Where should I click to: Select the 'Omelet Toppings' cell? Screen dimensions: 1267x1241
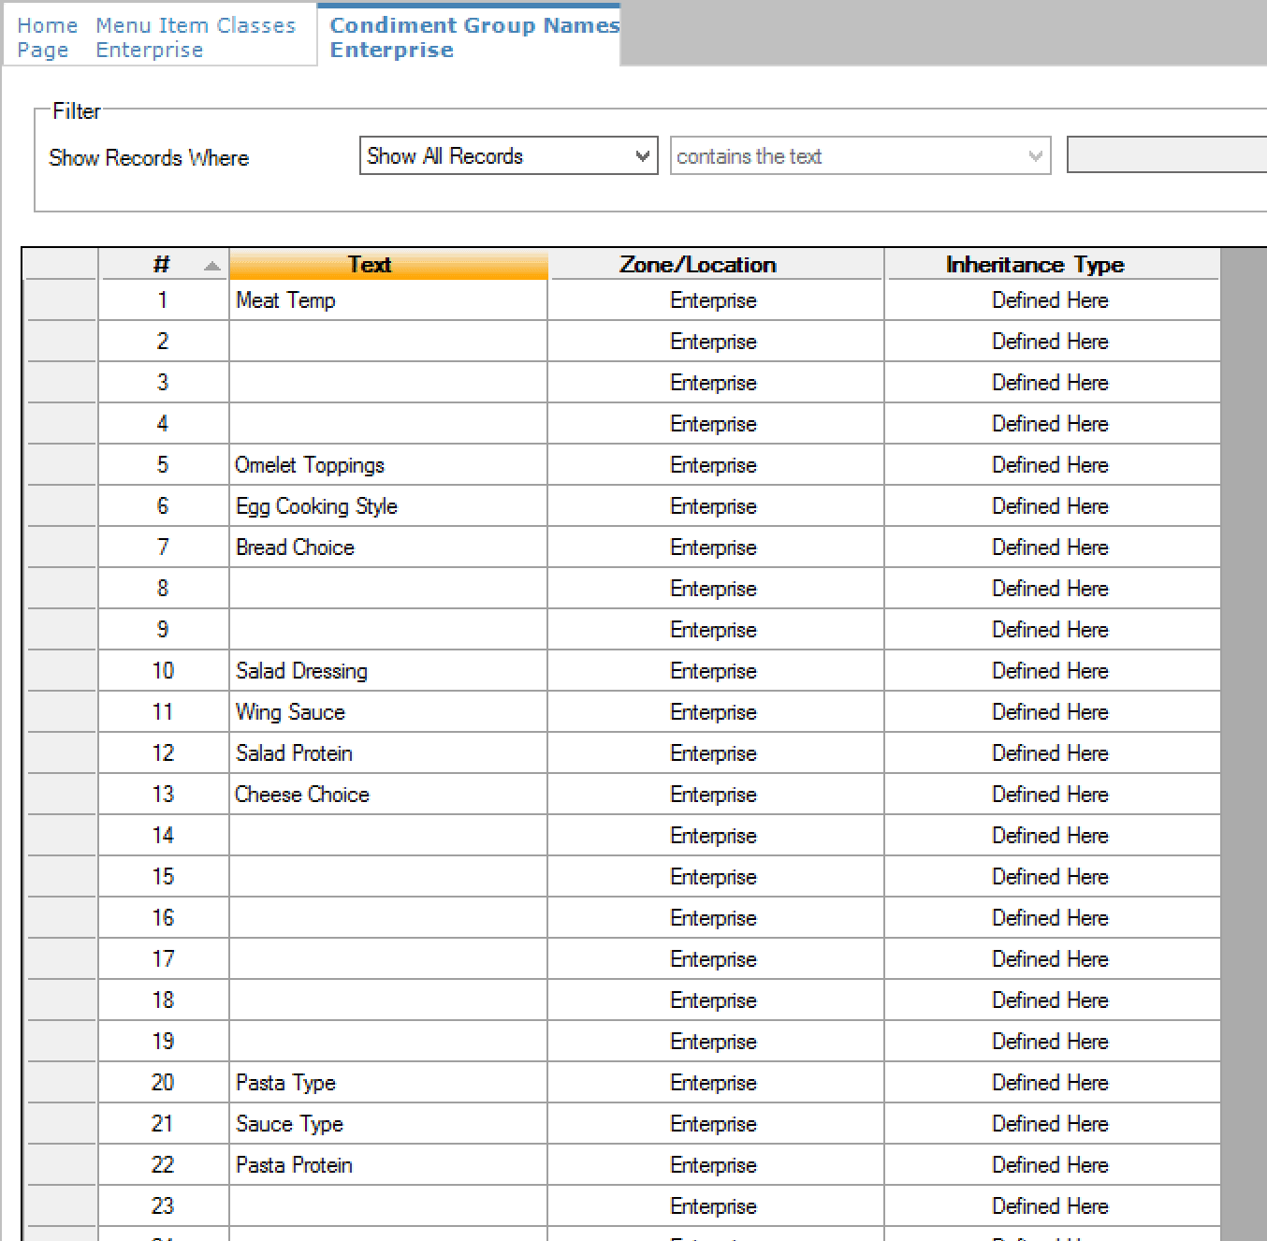[388, 465]
